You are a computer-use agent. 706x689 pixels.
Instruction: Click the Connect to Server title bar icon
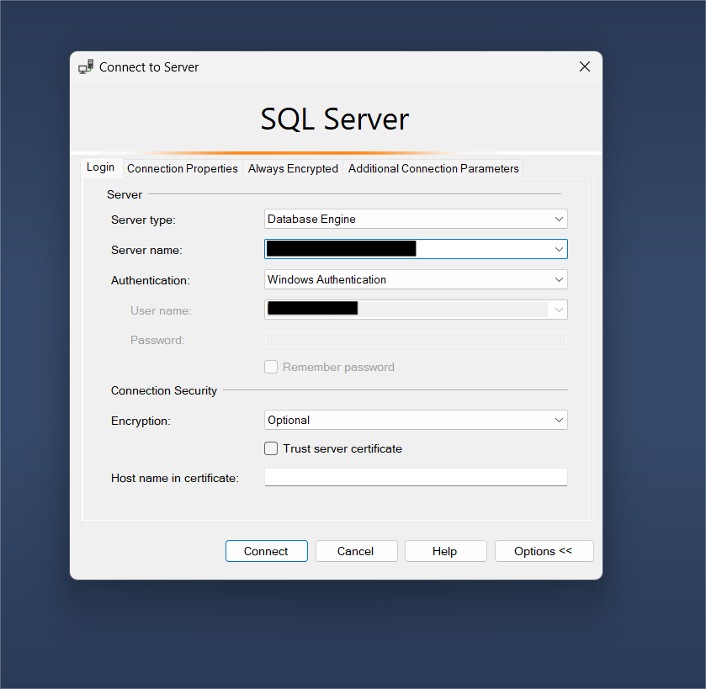85,66
